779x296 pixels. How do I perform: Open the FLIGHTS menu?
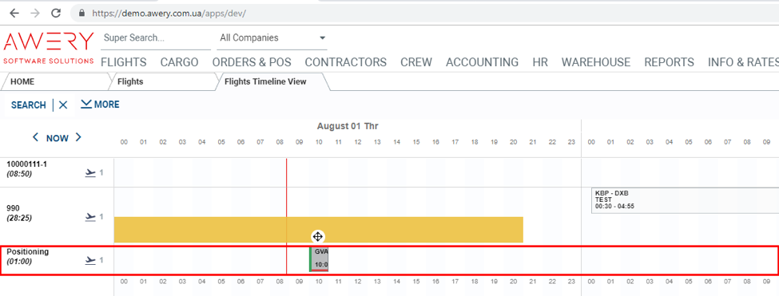[124, 62]
